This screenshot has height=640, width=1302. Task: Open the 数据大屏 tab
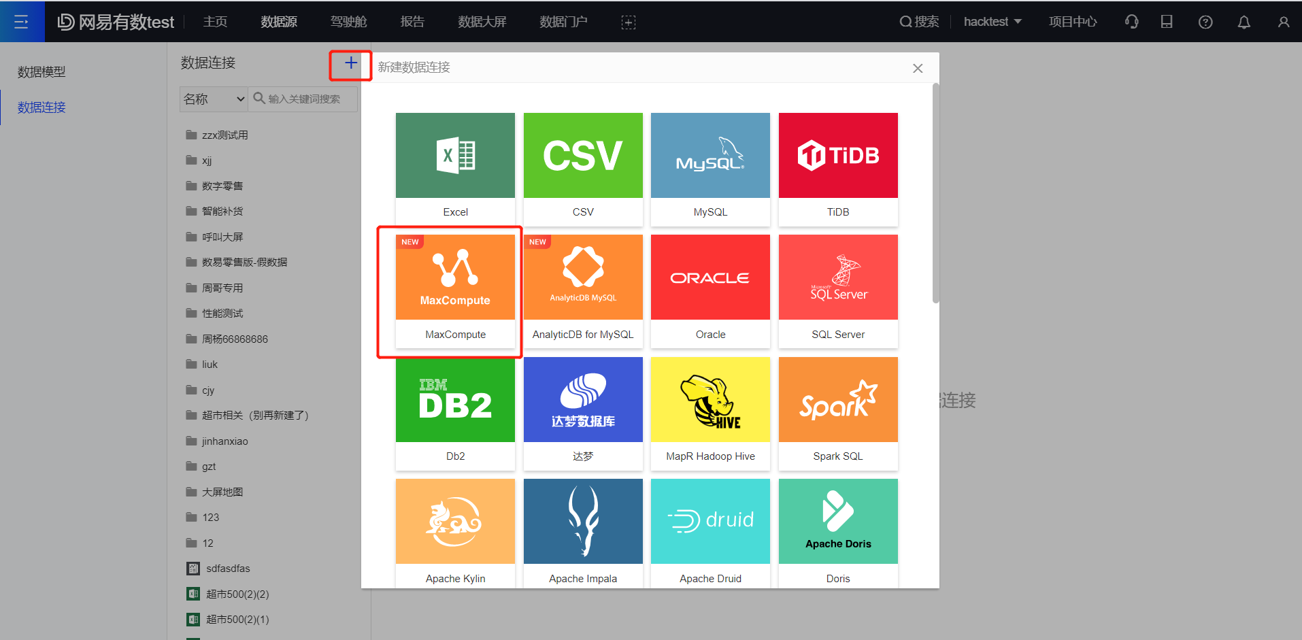coord(482,22)
